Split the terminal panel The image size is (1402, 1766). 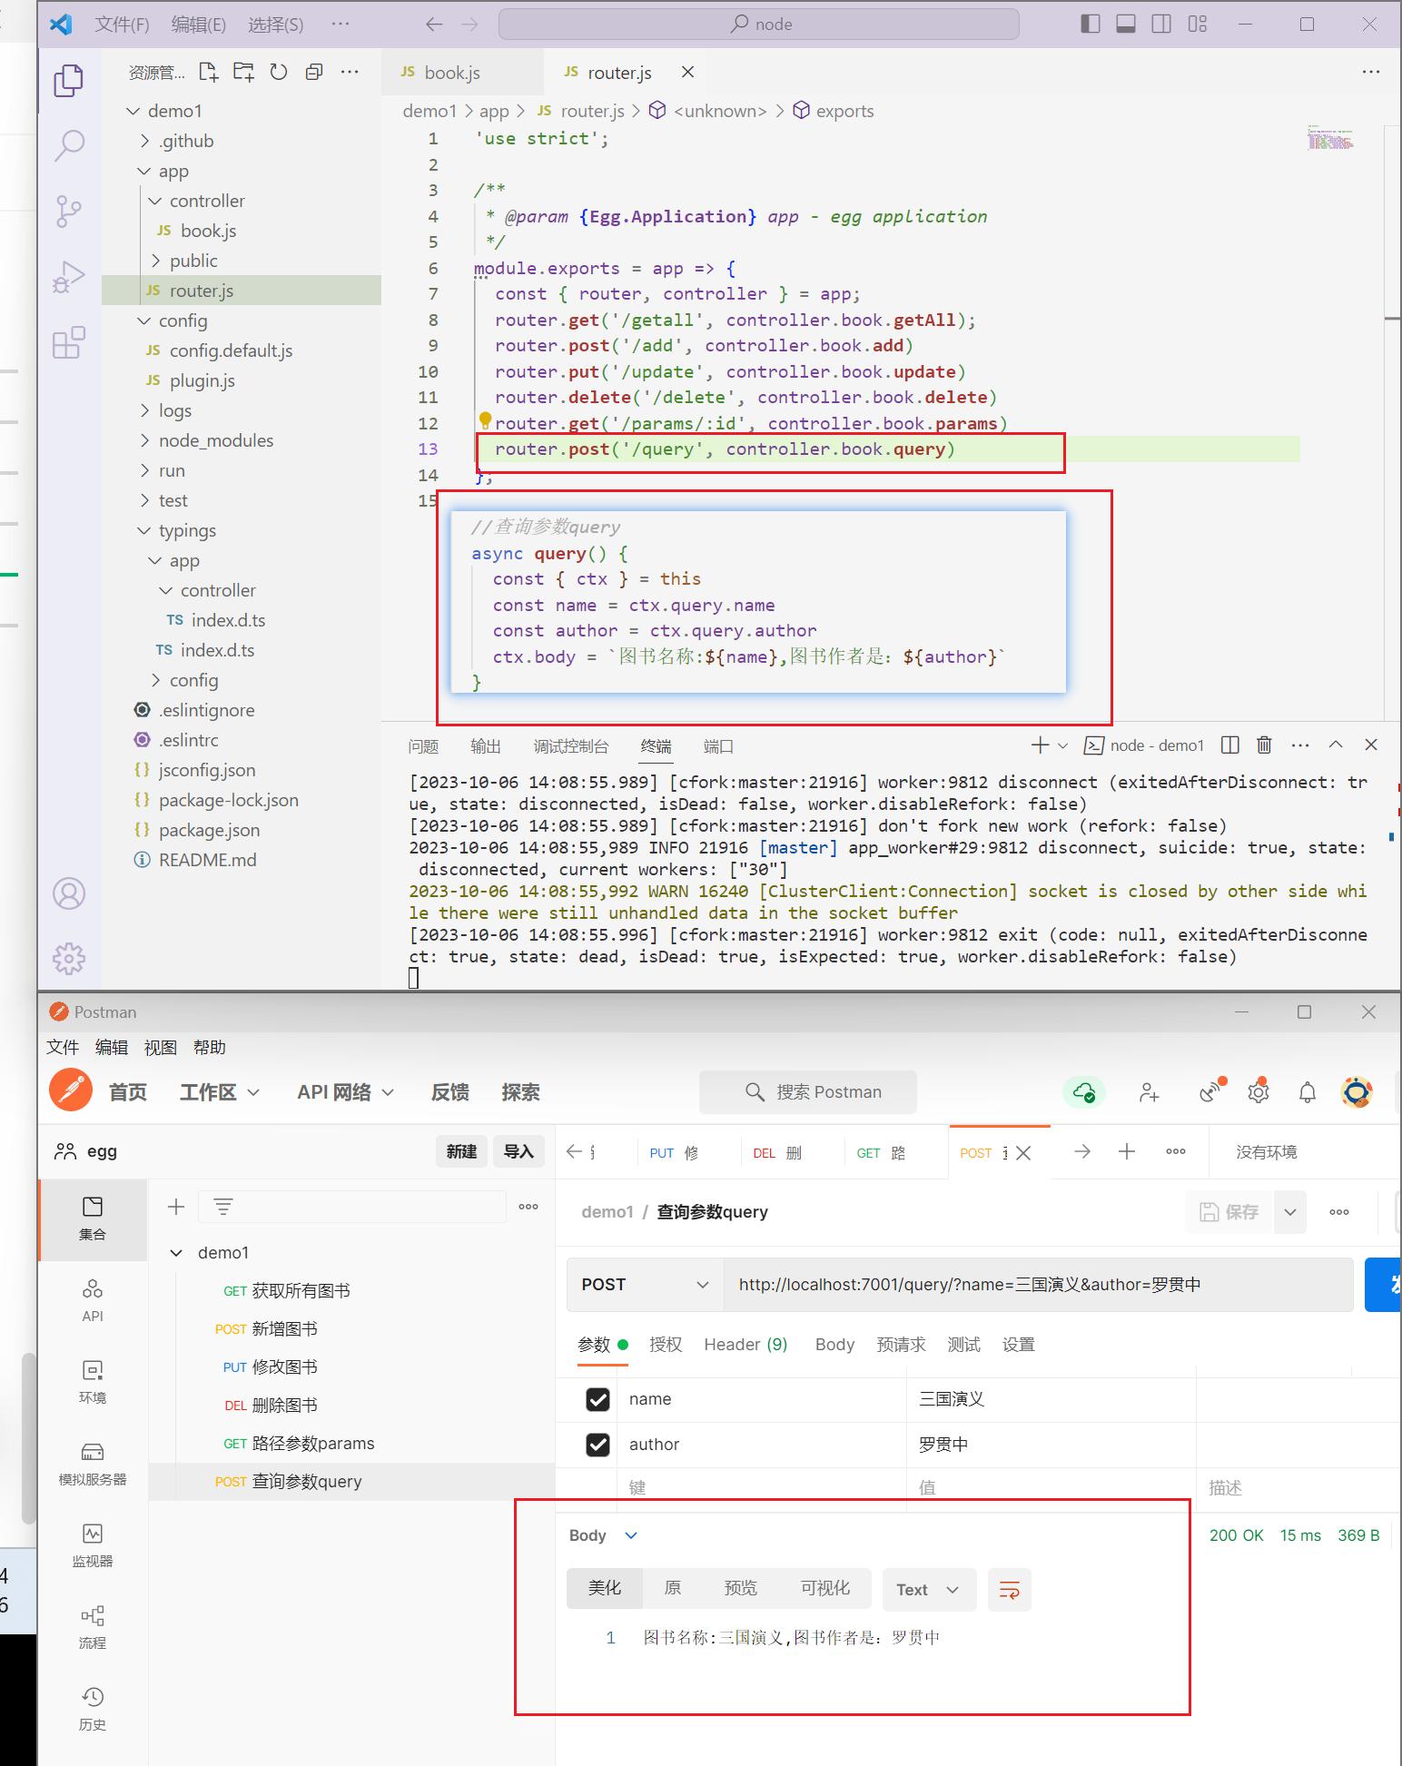coord(1230,745)
